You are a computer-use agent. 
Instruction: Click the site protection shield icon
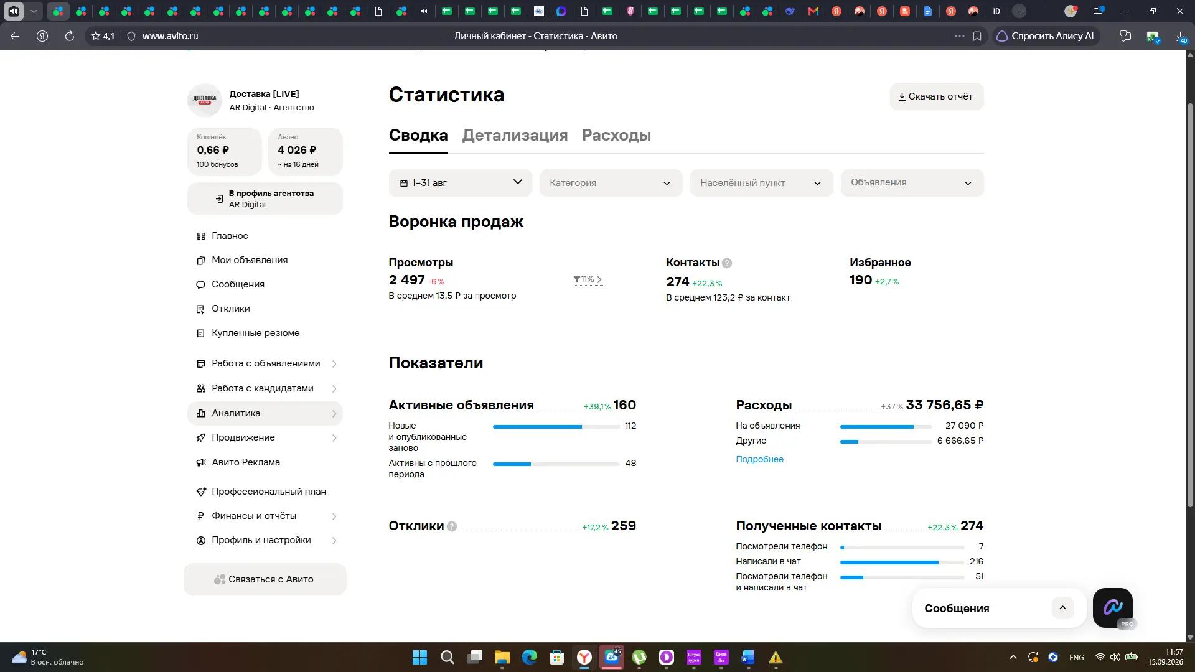click(x=131, y=36)
